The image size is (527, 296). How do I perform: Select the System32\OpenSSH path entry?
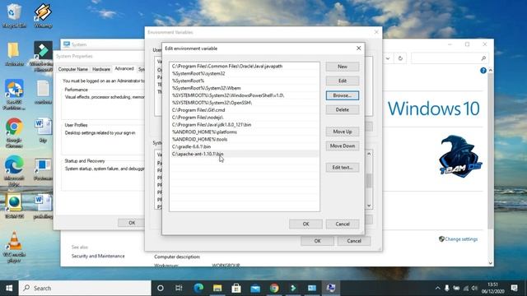[x=245, y=103]
